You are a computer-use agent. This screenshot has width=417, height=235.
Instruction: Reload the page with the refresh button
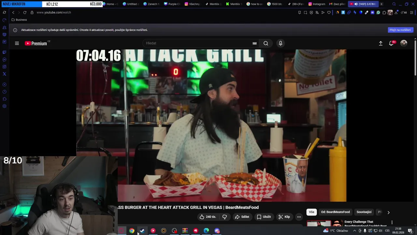25,12
